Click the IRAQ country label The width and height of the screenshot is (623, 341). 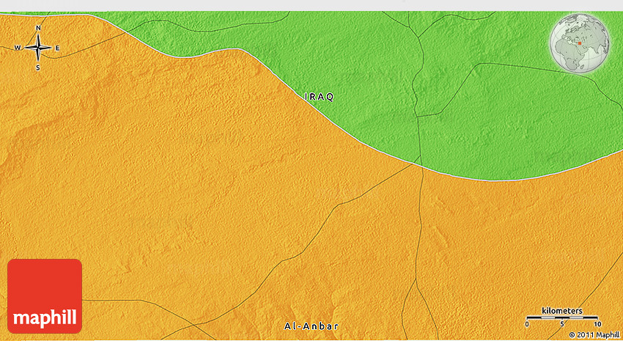[319, 97]
